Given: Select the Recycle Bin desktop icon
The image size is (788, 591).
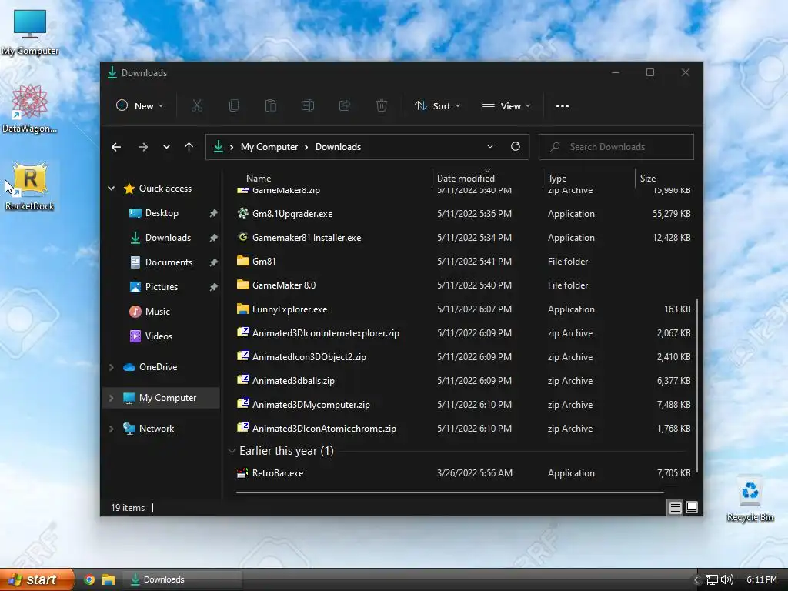Looking at the screenshot, I should click(750, 498).
